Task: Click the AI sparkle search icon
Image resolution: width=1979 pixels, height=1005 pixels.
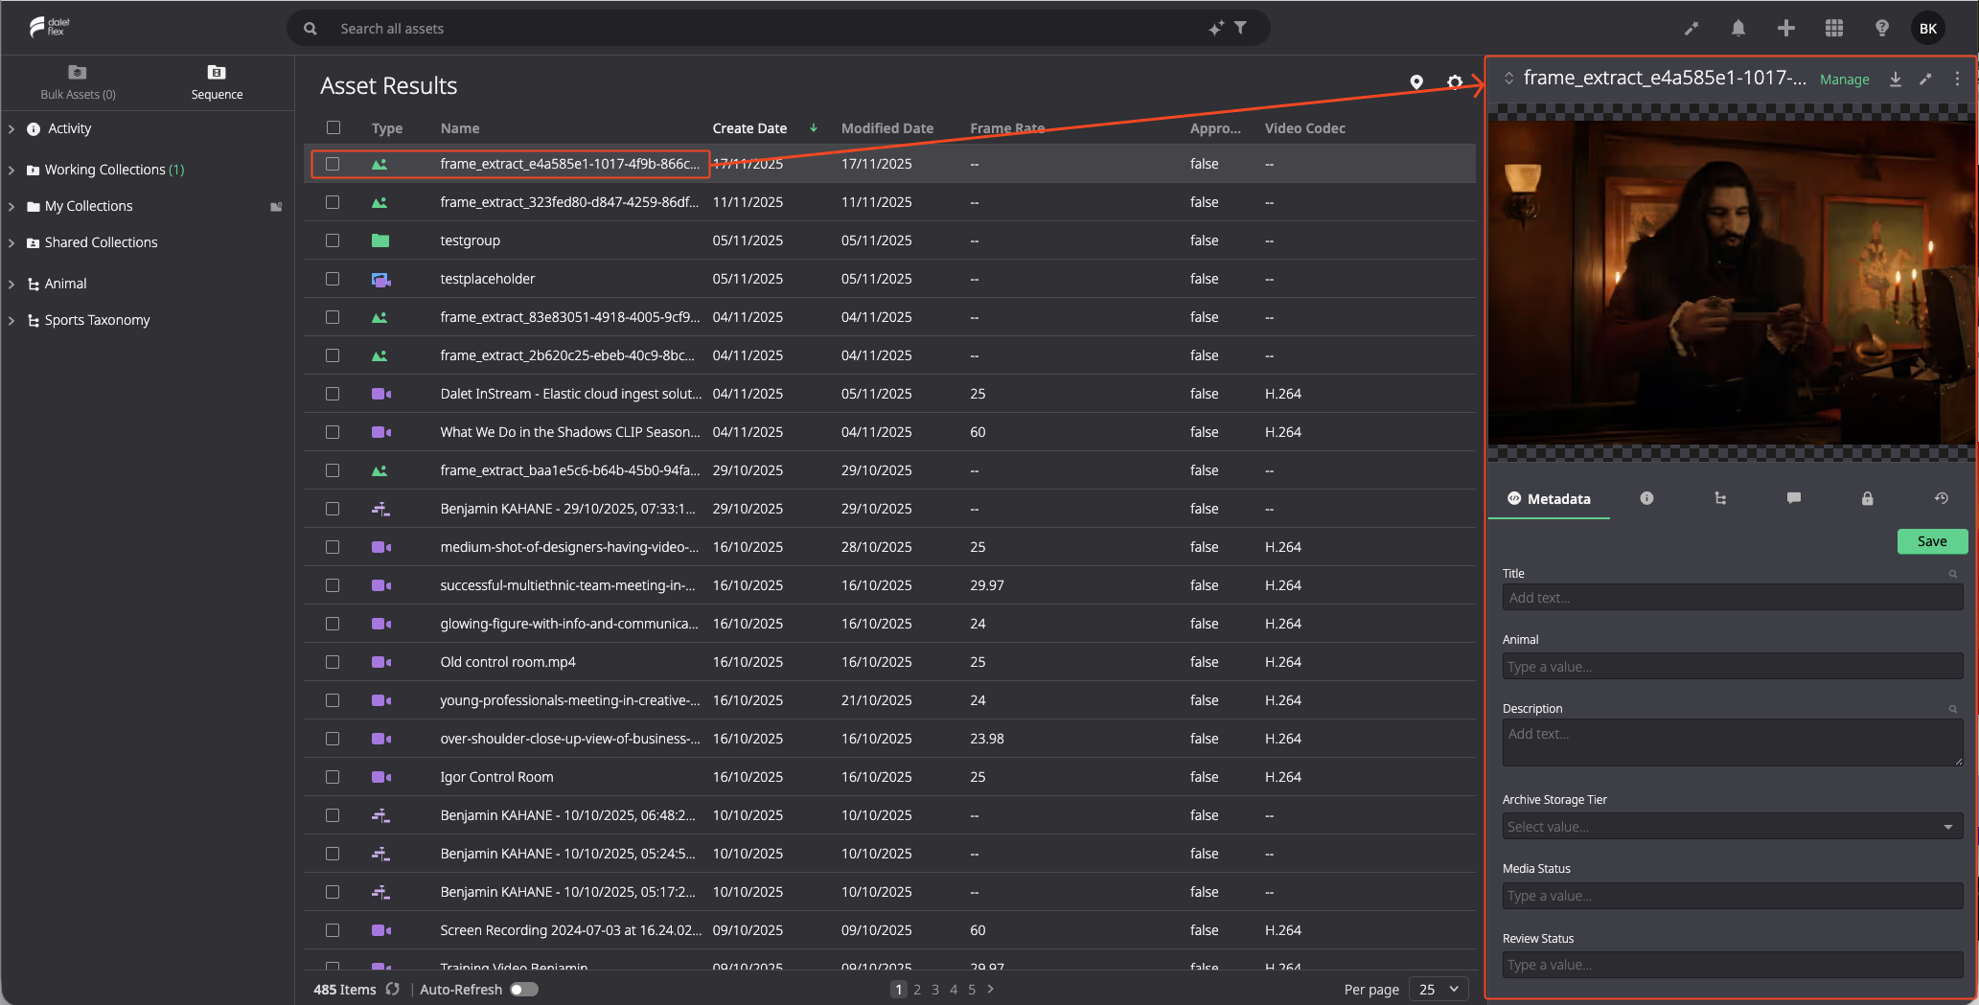Action: [x=1216, y=28]
